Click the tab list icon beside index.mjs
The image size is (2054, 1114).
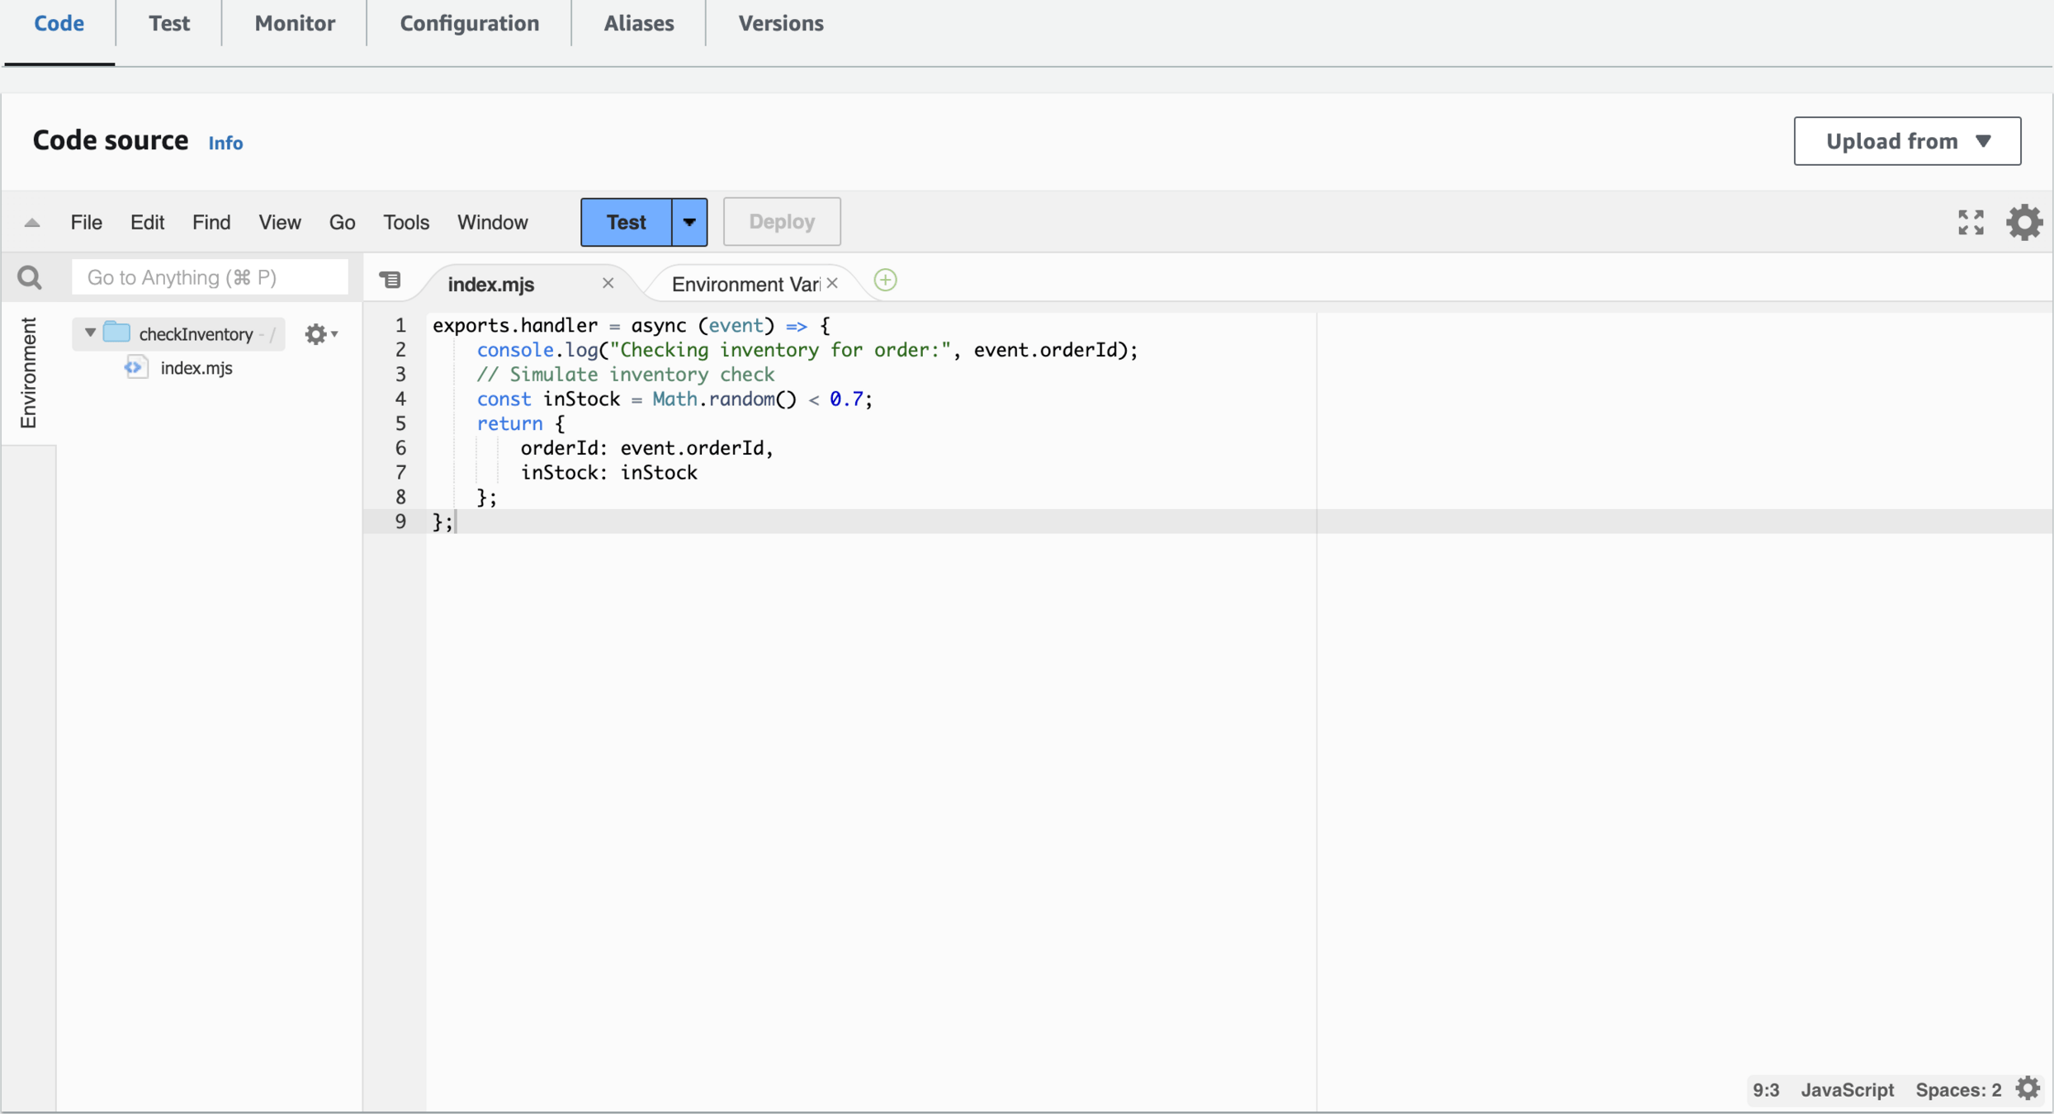click(x=390, y=281)
